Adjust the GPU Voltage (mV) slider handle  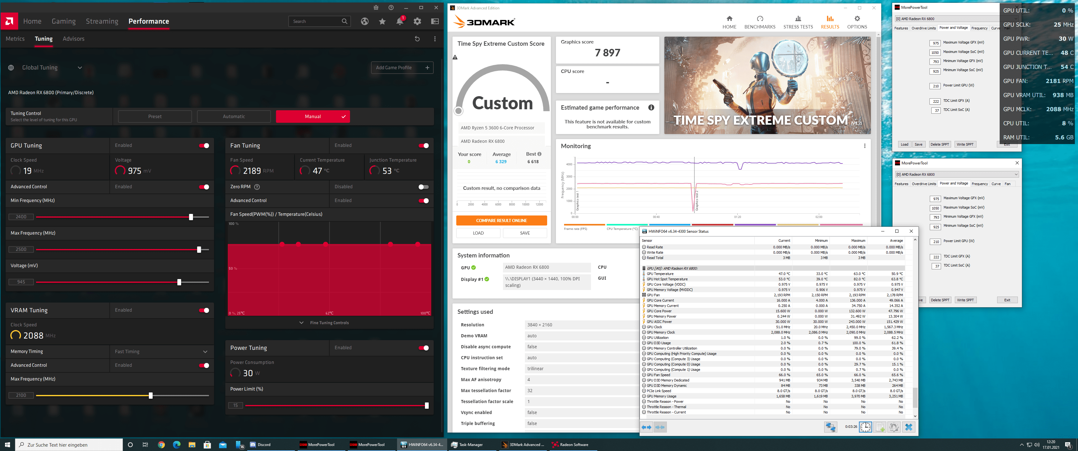179,283
